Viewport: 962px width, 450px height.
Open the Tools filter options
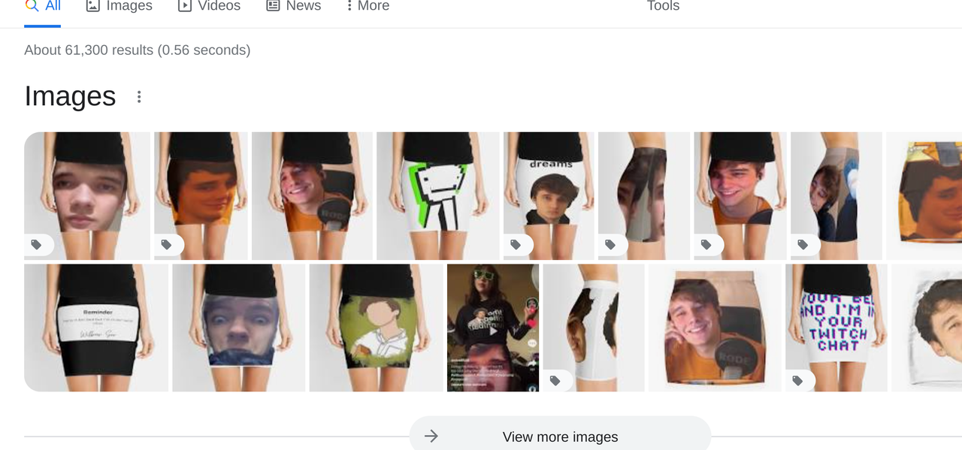coord(663,6)
